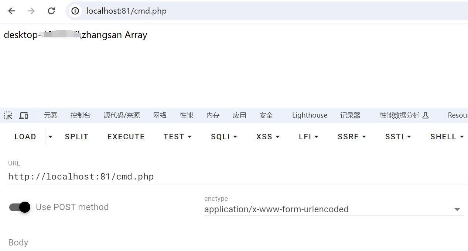Open the 网络 tab
The width and height of the screenshot is (468, 251).
[x=160, y=115]
